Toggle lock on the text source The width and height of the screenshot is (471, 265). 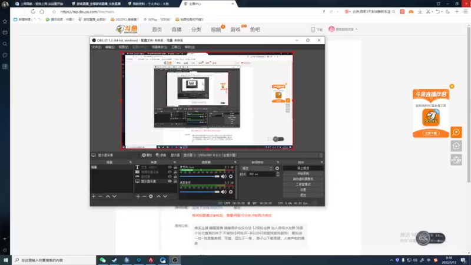(175, 167)
